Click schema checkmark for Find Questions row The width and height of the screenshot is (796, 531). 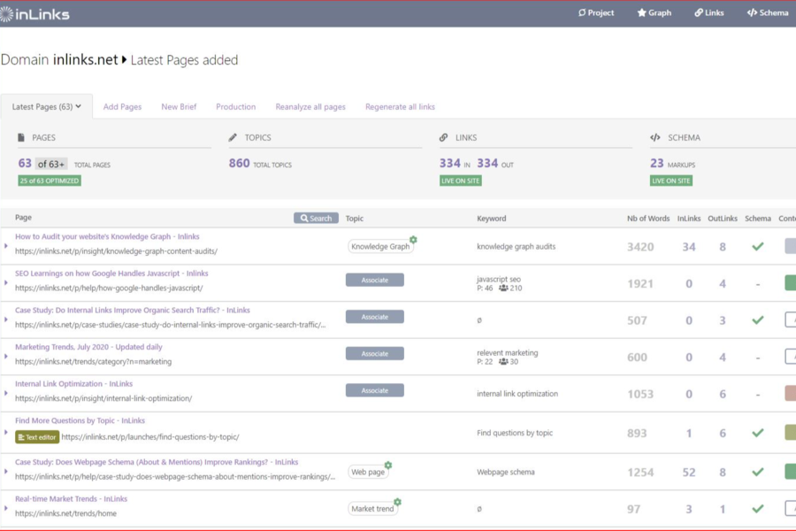(758, 433)
